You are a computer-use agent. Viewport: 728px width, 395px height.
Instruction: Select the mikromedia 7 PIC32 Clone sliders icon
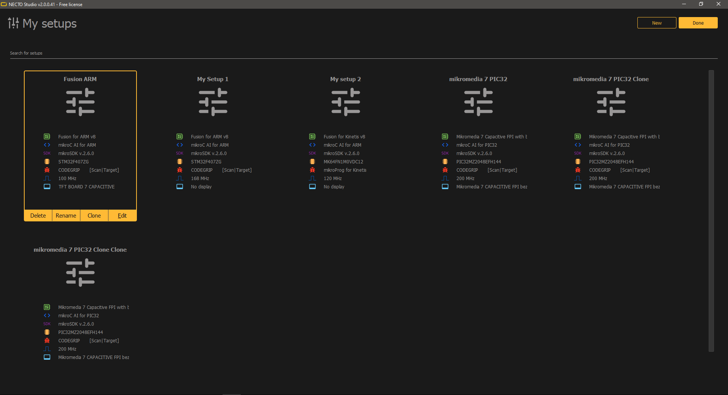coord(611,102)
